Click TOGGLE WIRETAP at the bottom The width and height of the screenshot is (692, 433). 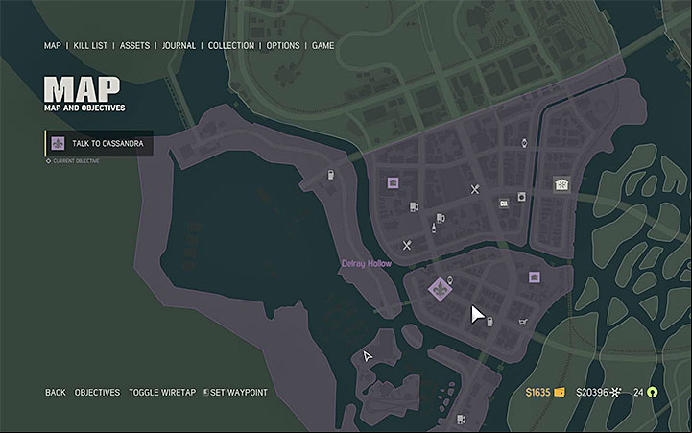(162, 393)
